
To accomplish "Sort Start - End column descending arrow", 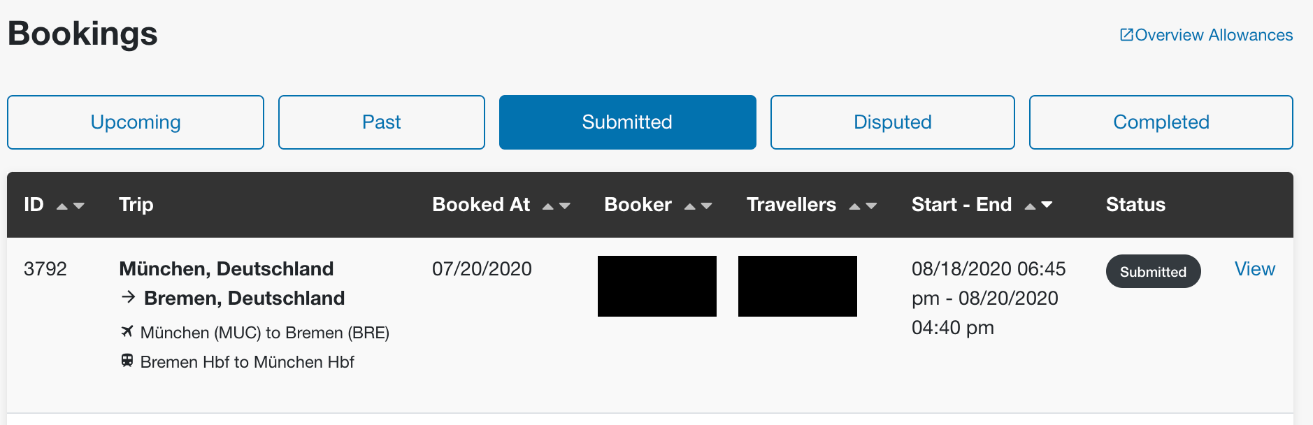I will 1047,206.
